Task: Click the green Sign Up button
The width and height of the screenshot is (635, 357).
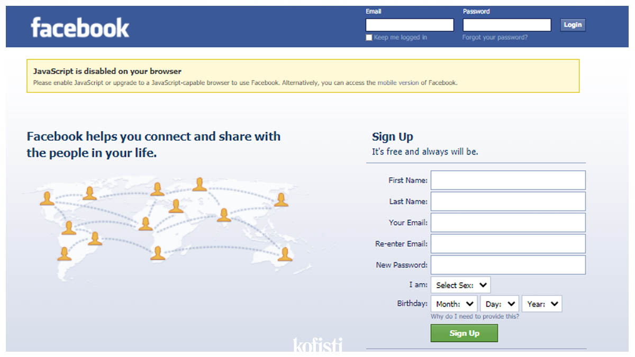Action: [464, 333]
